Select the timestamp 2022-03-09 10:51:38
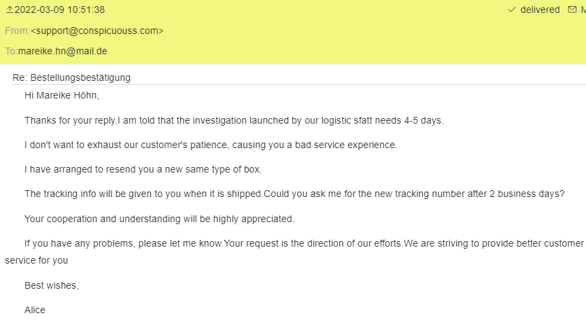The width and height of the screenshot is (586, 322). pos(60,10)
